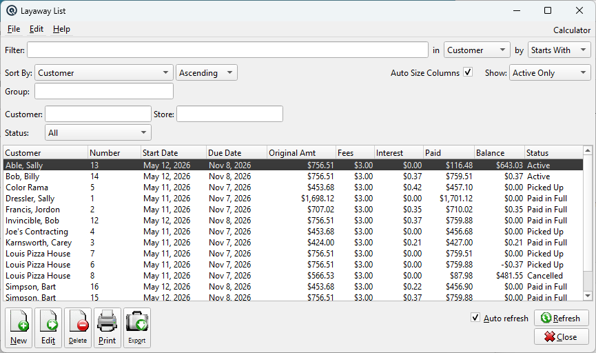Image resolution: width=596 pixels, height=353 pixels.
Task: Click the Interest column header
Action: (399, 152)
